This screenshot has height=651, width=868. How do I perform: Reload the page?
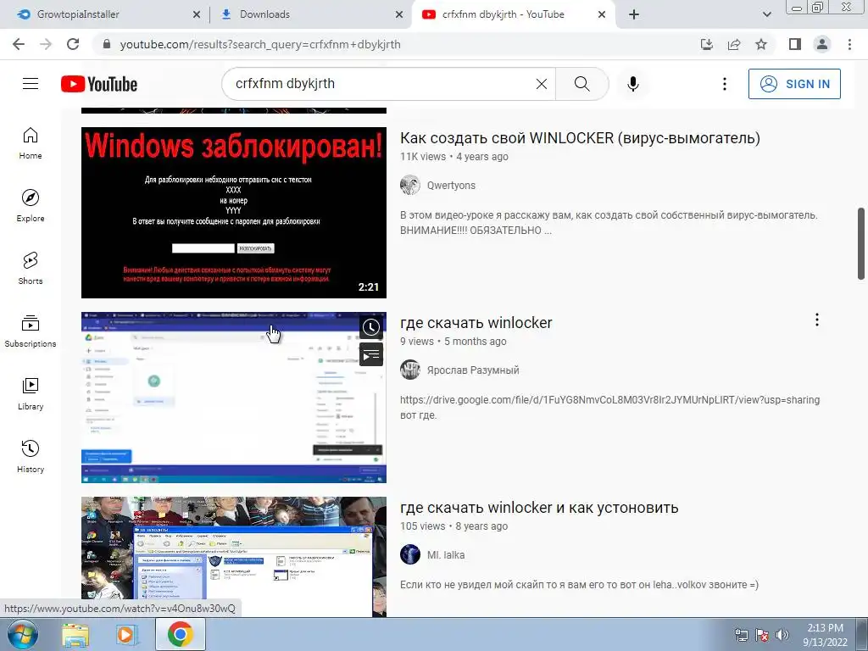pos(73,44)
